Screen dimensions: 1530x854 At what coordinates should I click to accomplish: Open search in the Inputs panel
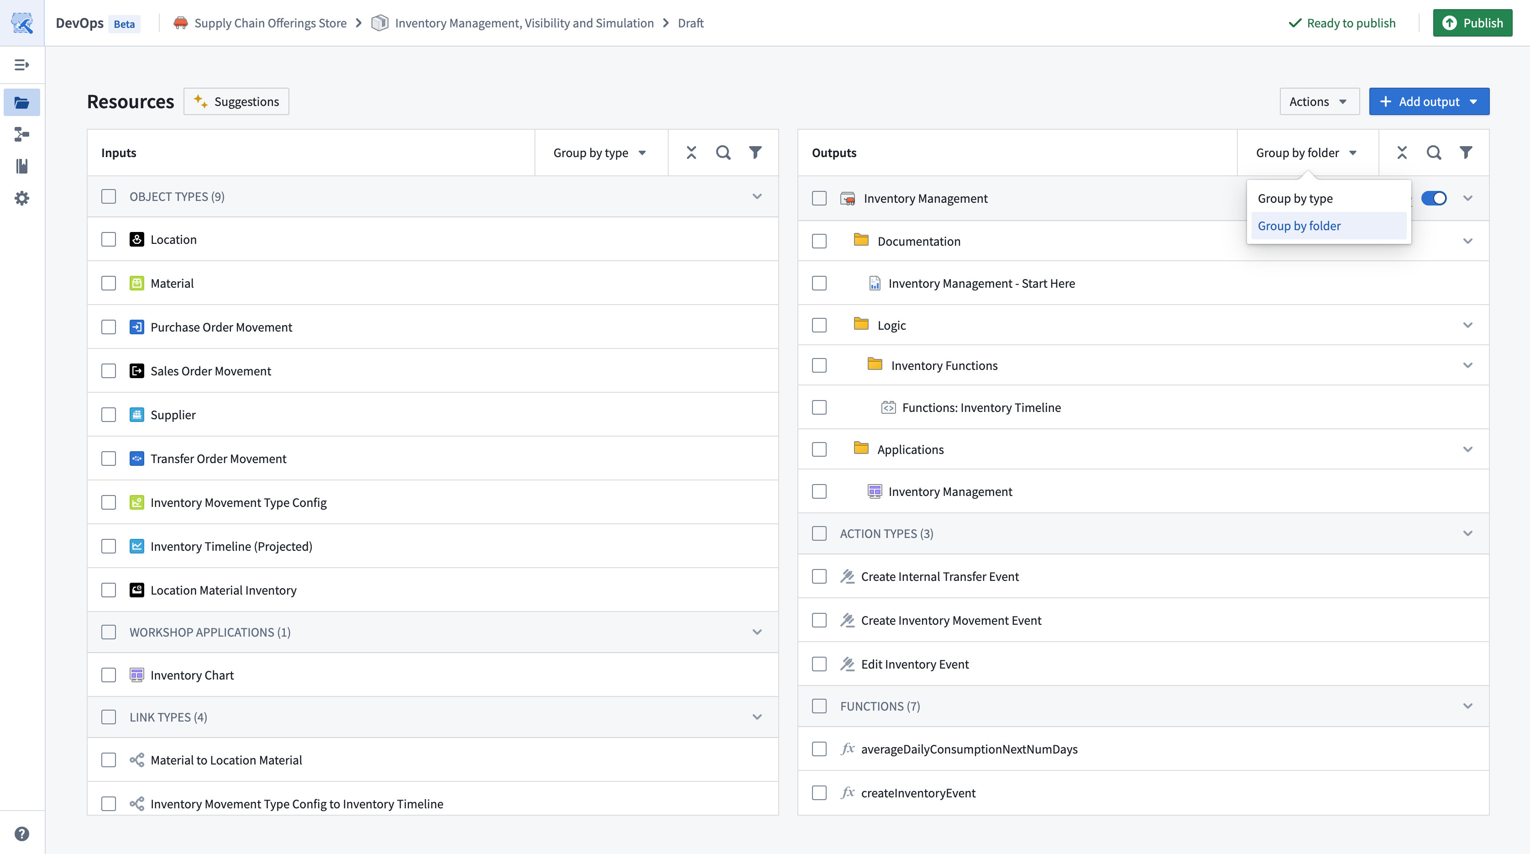tap(723, 153)
